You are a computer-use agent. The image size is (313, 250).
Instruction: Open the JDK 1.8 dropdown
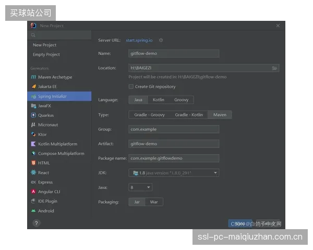click(x=174, y=172)
